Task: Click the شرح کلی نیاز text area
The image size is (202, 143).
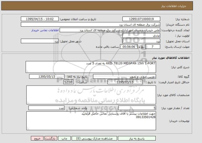Action: coord(91,67)
